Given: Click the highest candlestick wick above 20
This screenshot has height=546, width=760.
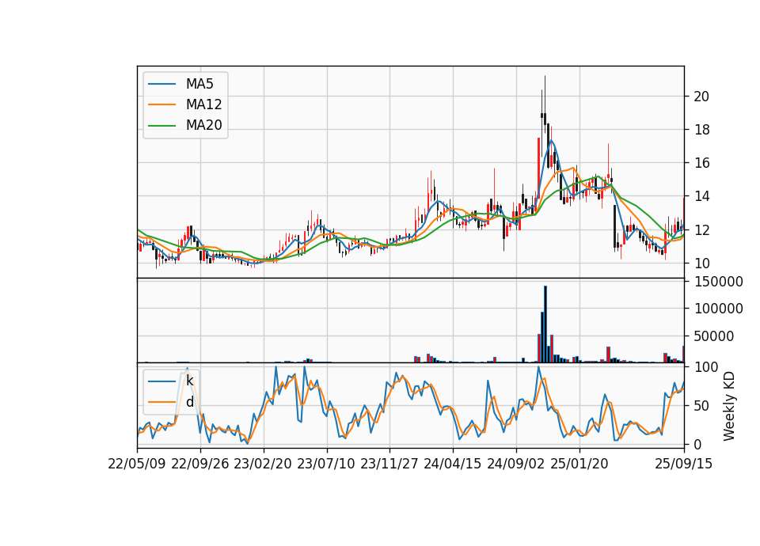Looking at the screenshot, I should [x=545, y=94].
